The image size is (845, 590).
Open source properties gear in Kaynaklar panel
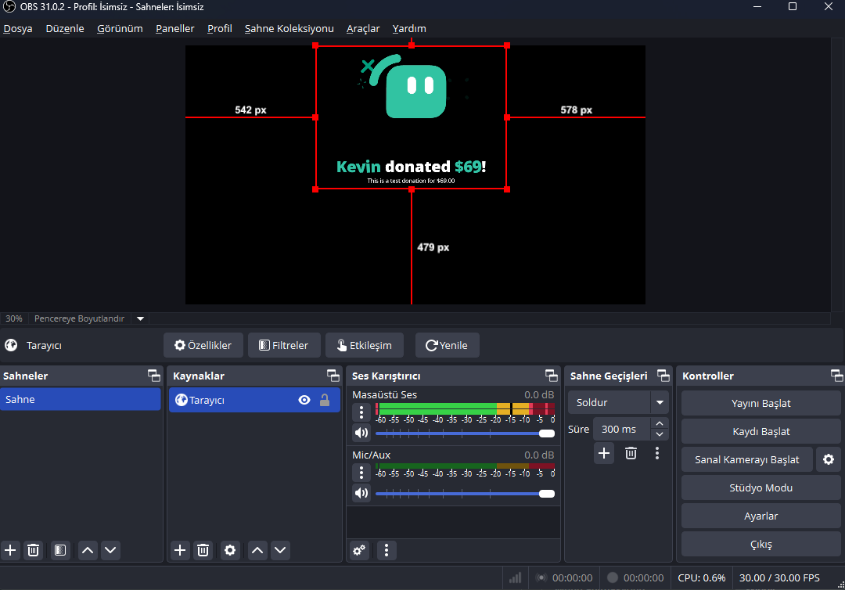[230, 550]
